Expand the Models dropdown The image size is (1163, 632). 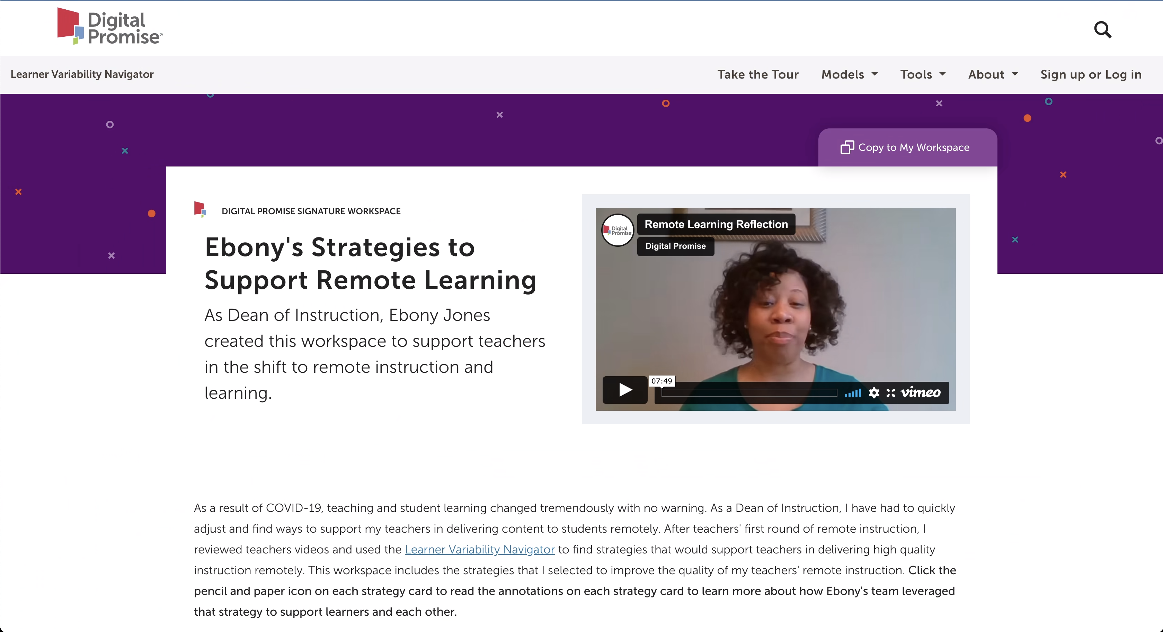tap(850, 74)
